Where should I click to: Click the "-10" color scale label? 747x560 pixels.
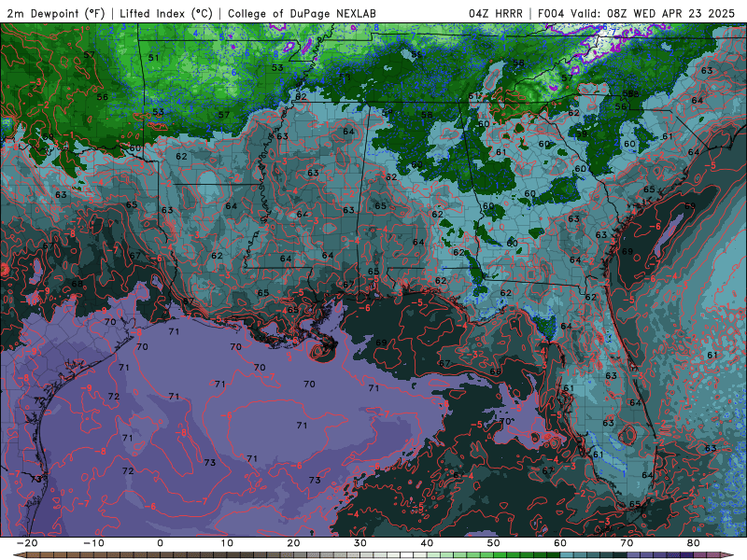pyautogui.click(x=93, y=543)
